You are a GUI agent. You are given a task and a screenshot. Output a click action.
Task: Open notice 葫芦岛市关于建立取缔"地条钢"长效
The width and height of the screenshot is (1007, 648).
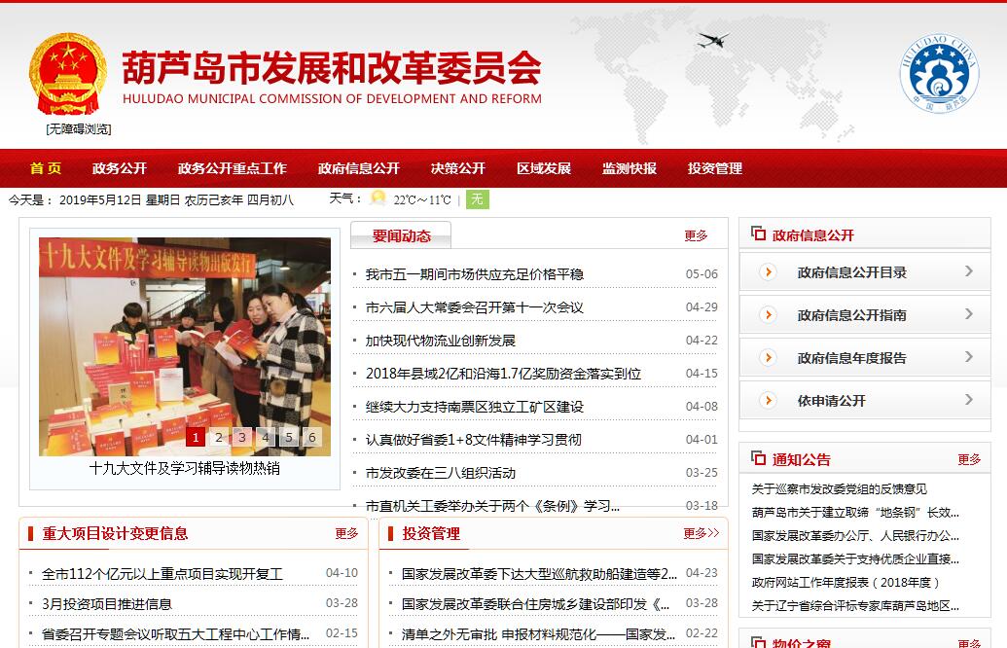(855, 513)
